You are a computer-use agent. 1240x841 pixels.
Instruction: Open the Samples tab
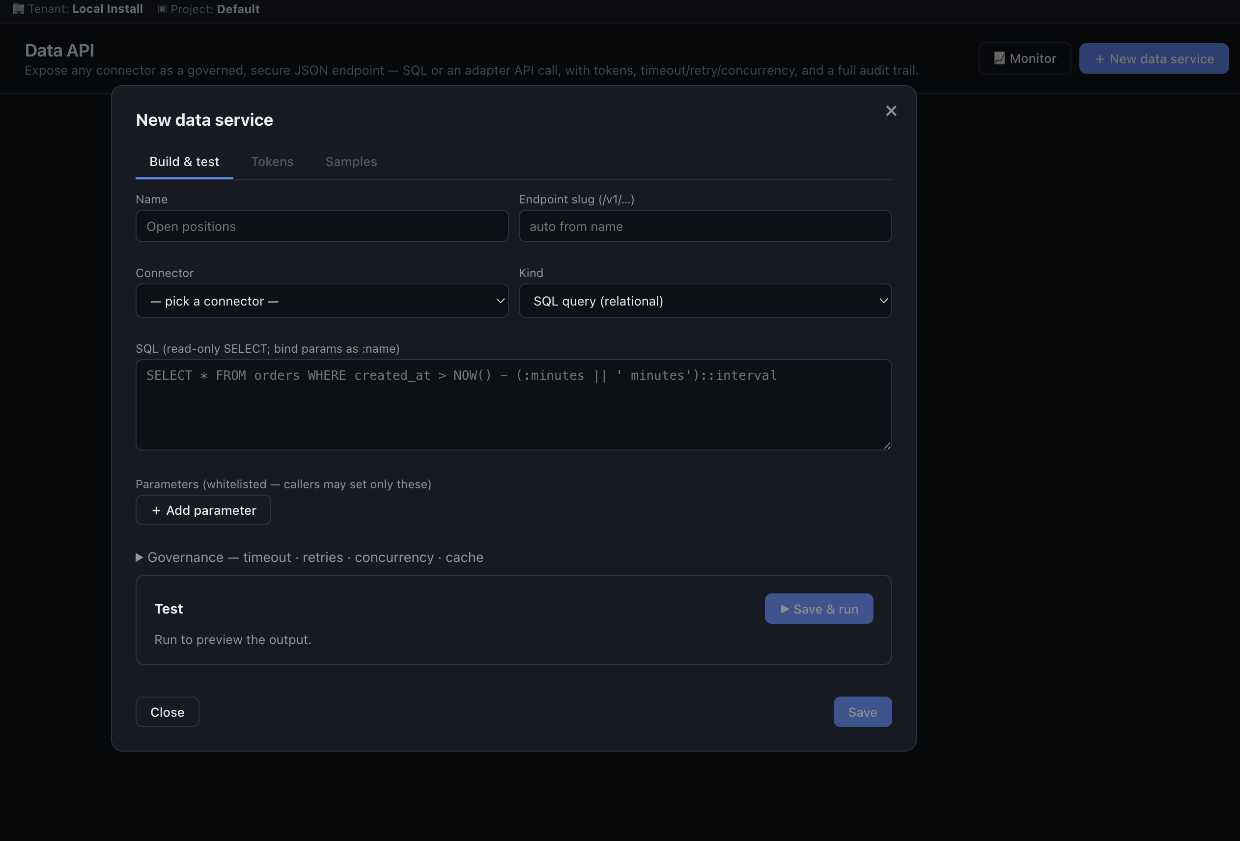pyautogui.click(x=351, y=162)
